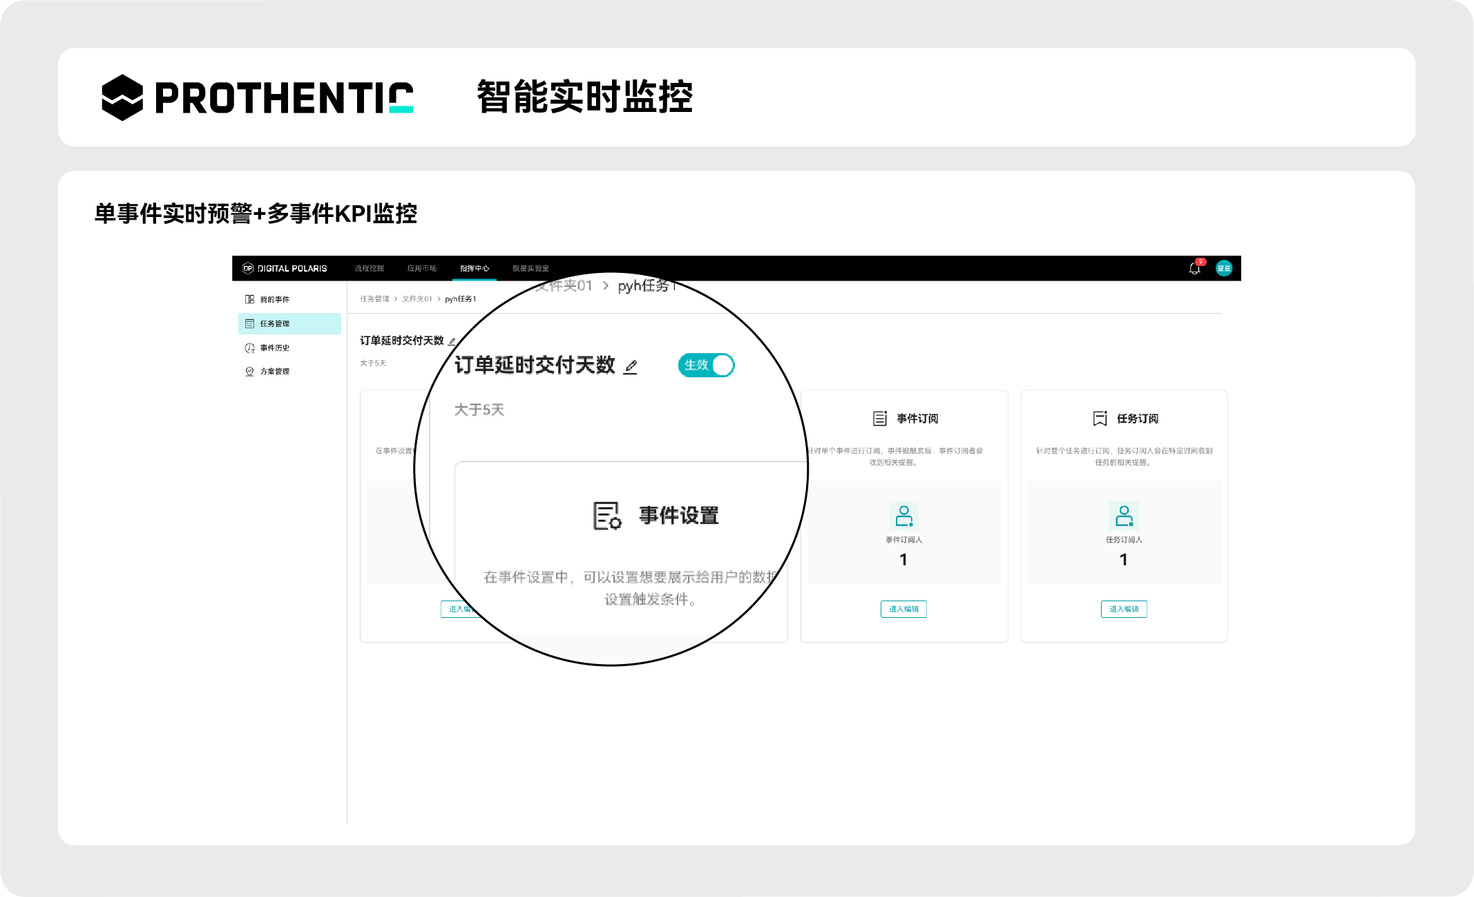
Task: Click the 我的事件 sidebar icon
Action: point(249,299)
